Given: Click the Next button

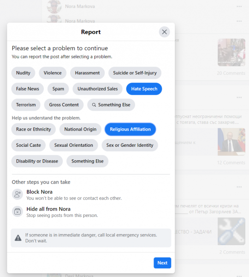Looking at the screenshot, I should (x=162, y=263).
